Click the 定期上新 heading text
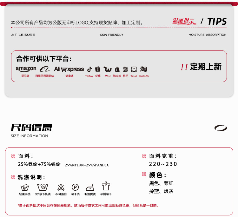 coord(206,67)
